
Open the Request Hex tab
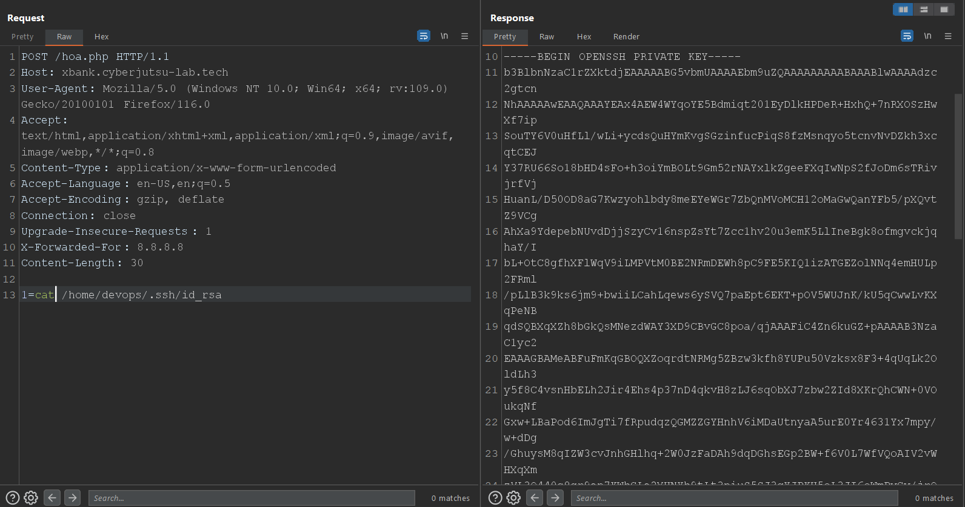[101, 37]
